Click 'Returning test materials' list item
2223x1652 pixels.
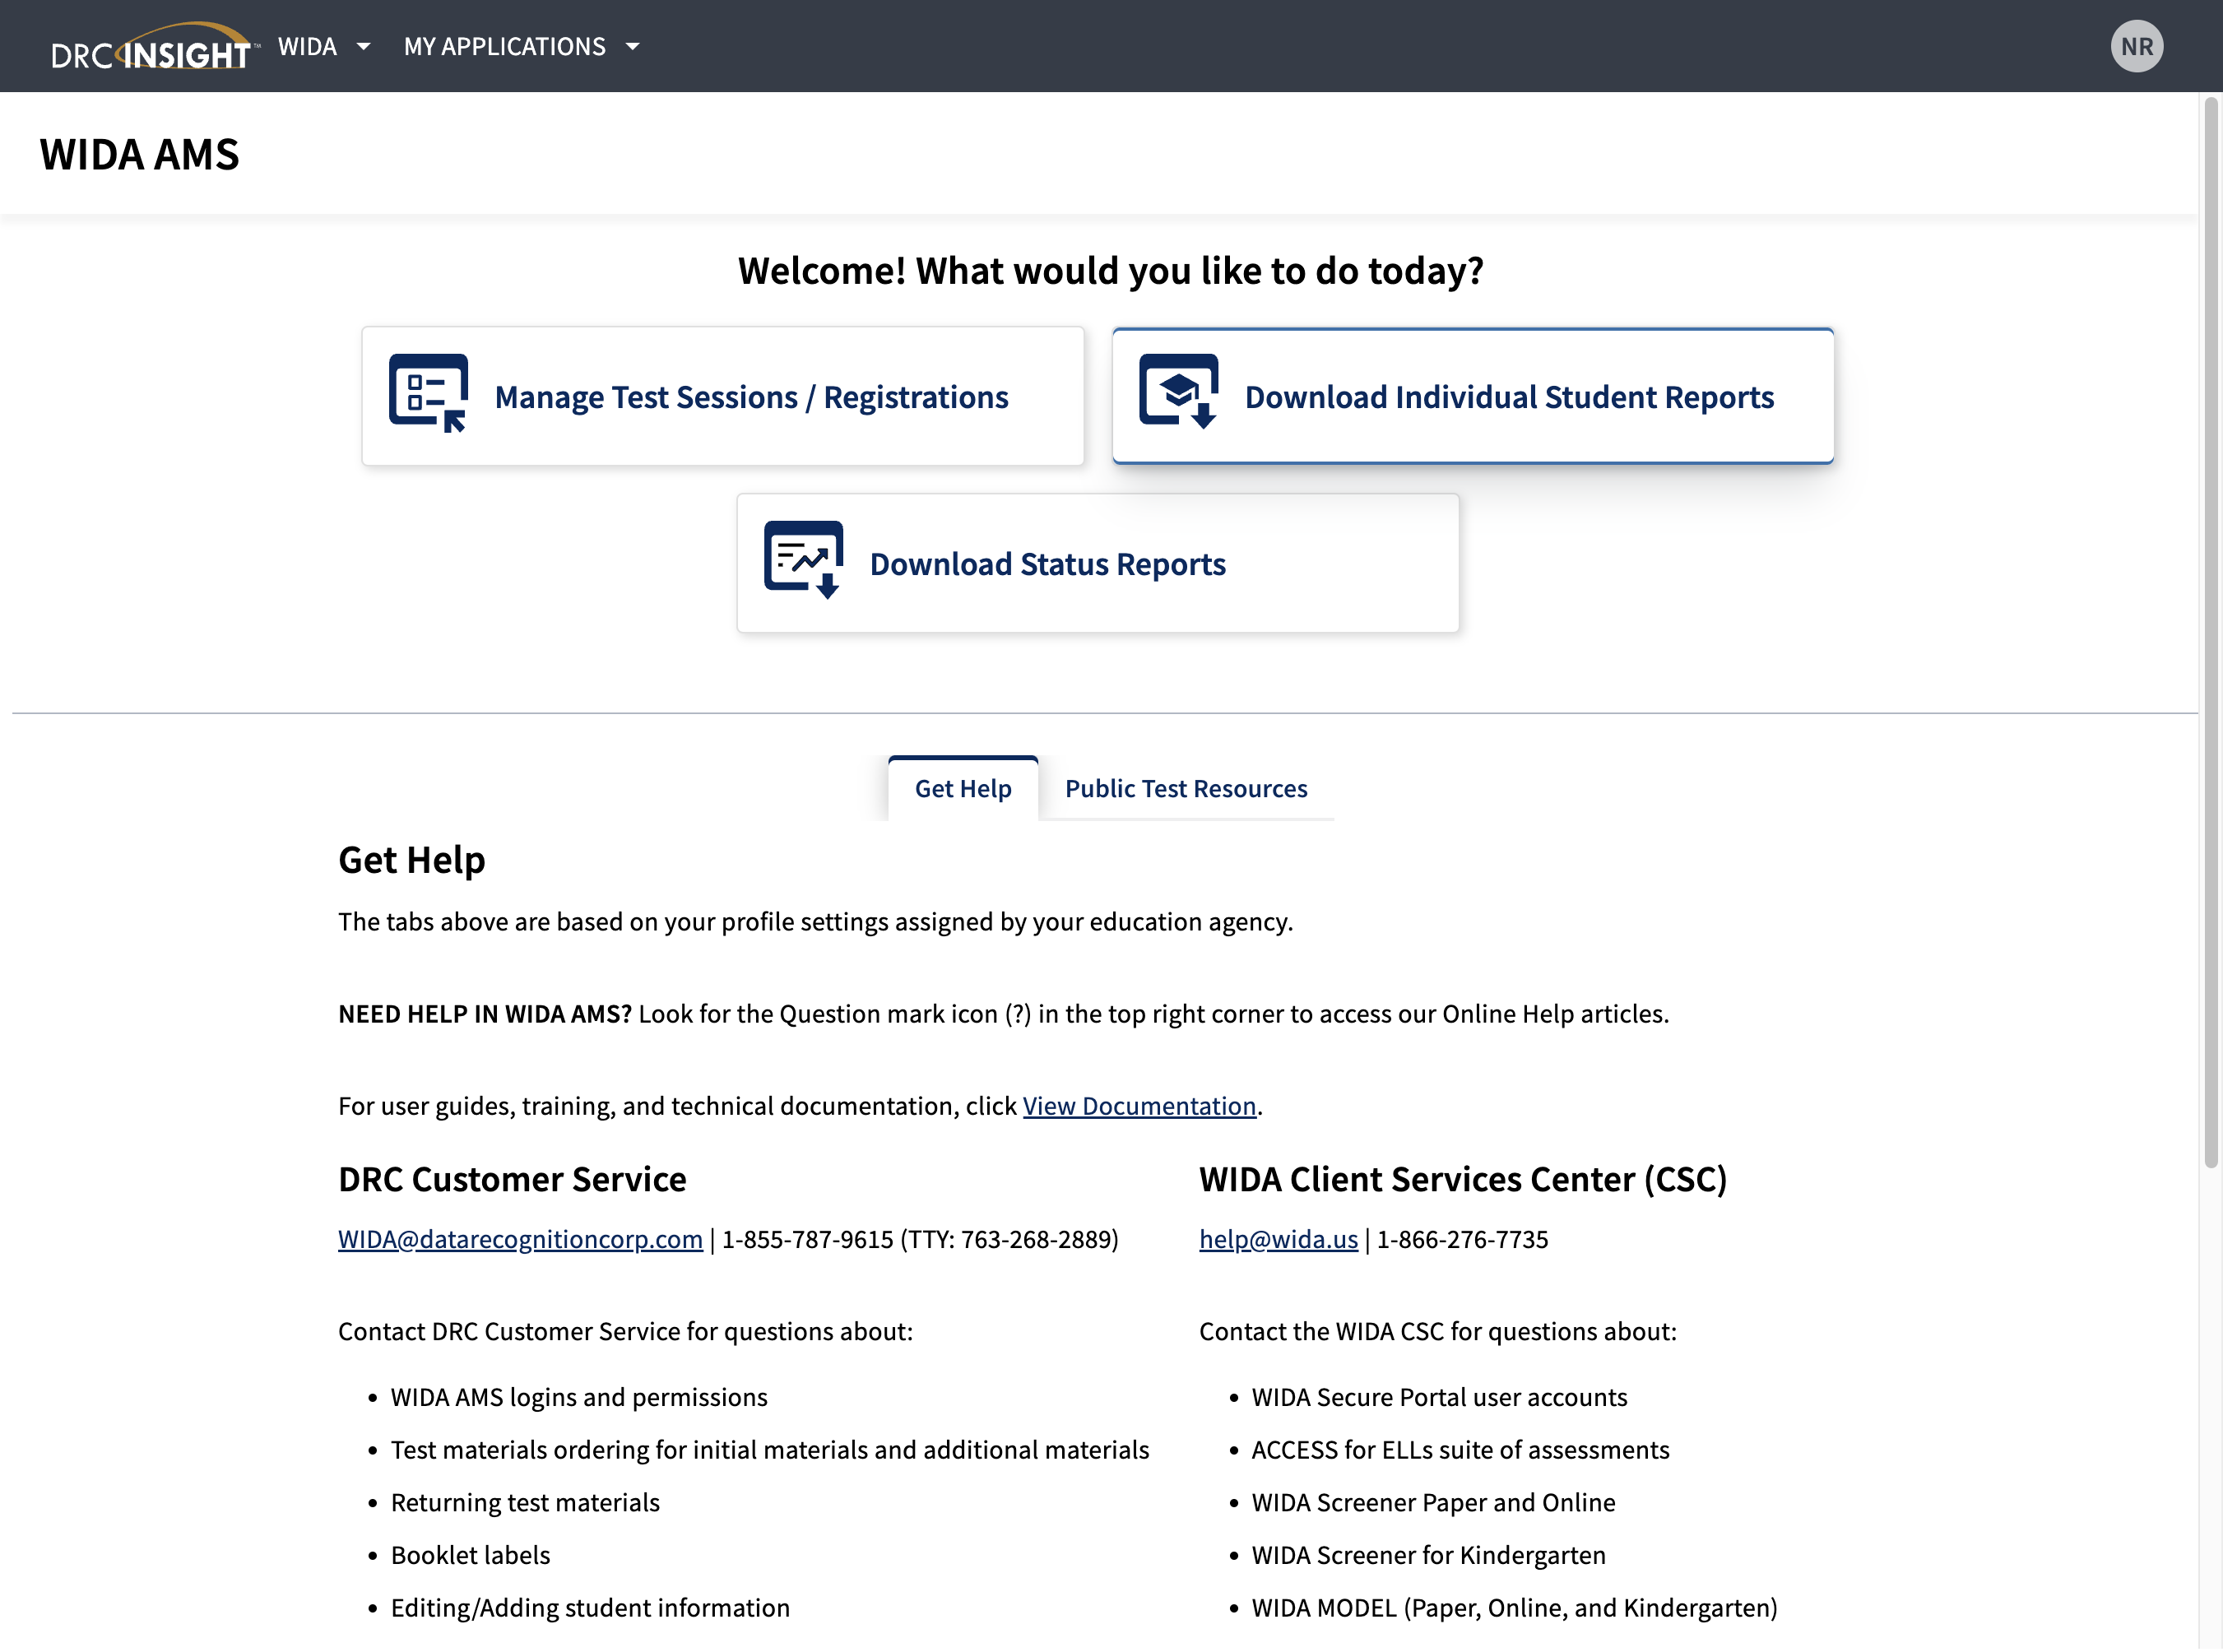(x=525, y=1502)
